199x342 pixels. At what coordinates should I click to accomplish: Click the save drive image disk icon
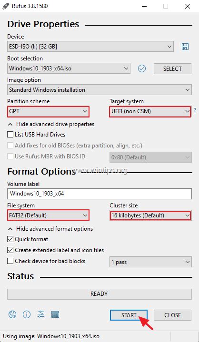185,47
